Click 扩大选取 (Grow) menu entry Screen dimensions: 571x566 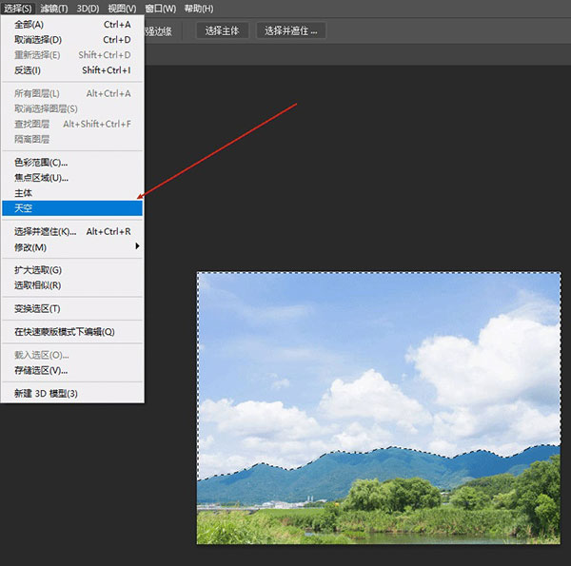pyautogui.click(x=38, y=270)
